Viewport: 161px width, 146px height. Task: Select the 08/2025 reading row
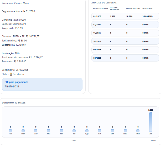pyautogui.click(x=125, y=58)
